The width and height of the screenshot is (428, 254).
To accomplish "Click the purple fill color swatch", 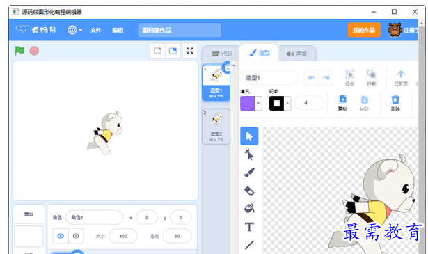I will tap(247, 104).
